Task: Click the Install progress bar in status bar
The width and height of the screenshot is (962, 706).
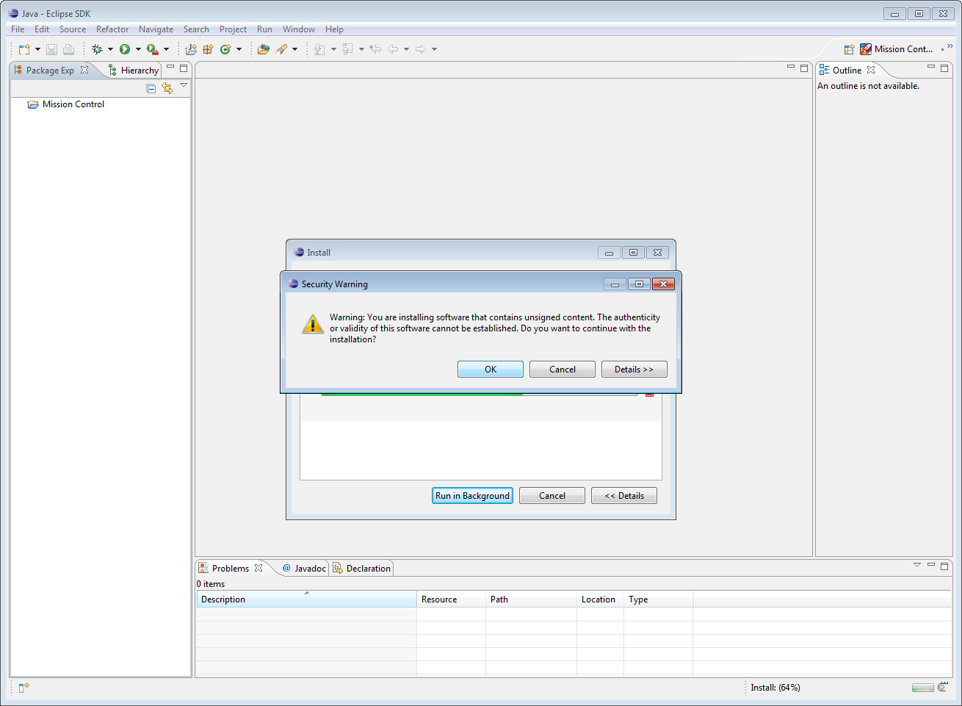Action: [922, 688]
